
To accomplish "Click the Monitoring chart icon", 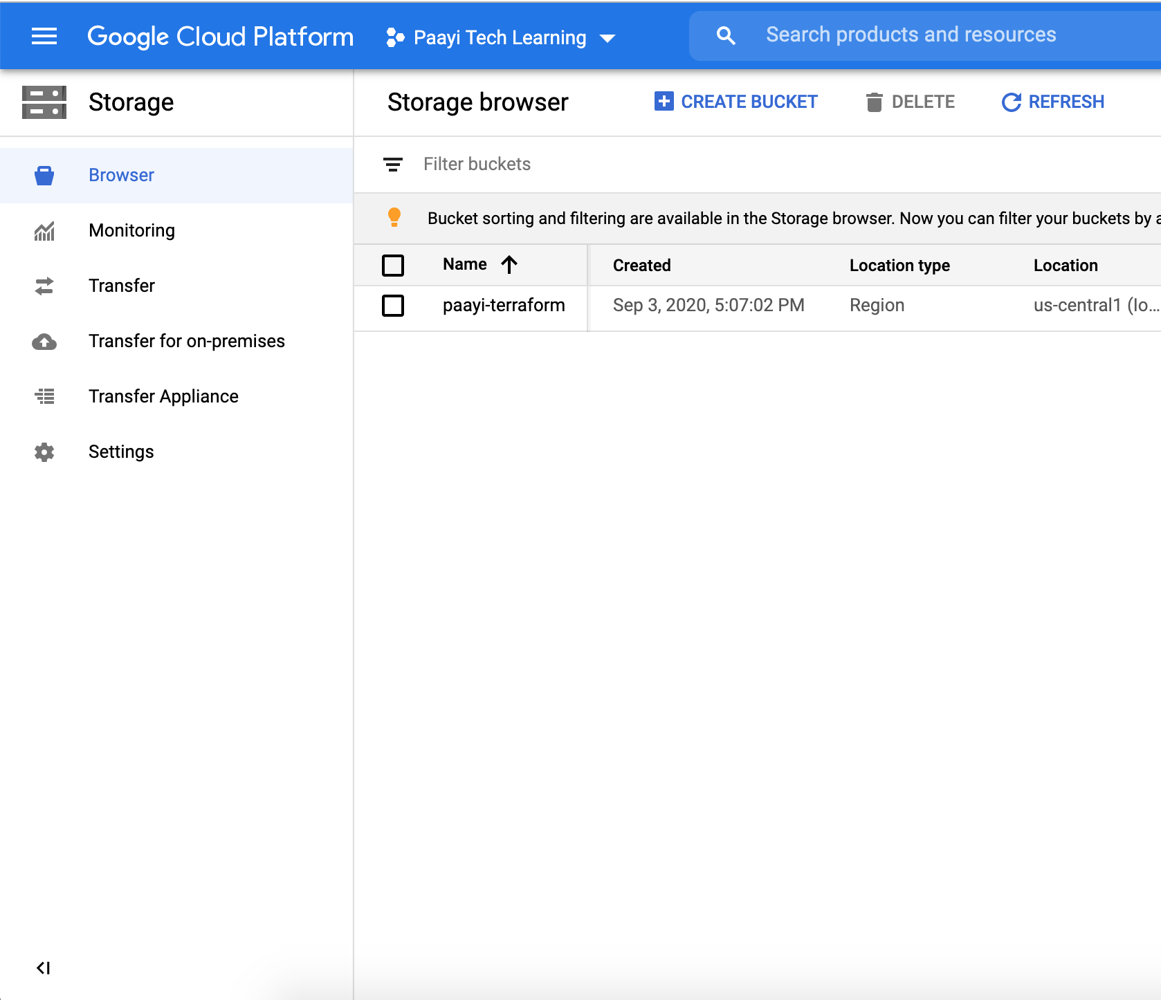I will click(44, 231).
